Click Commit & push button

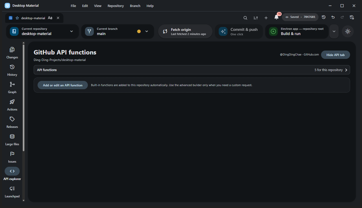pos(239,31)
